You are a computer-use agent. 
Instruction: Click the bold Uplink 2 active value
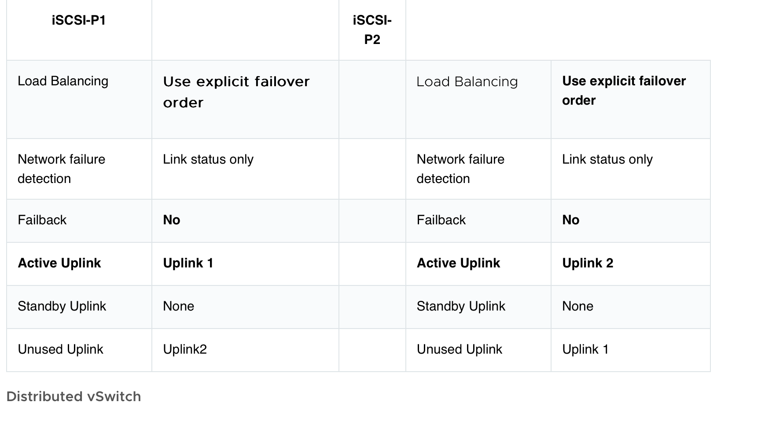tap(587, 263)
